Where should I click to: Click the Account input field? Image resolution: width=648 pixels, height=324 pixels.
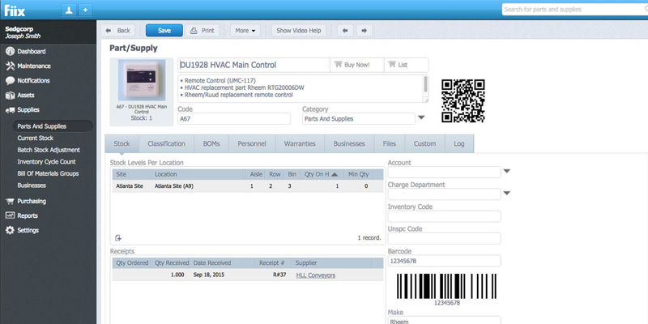point(444,172)
